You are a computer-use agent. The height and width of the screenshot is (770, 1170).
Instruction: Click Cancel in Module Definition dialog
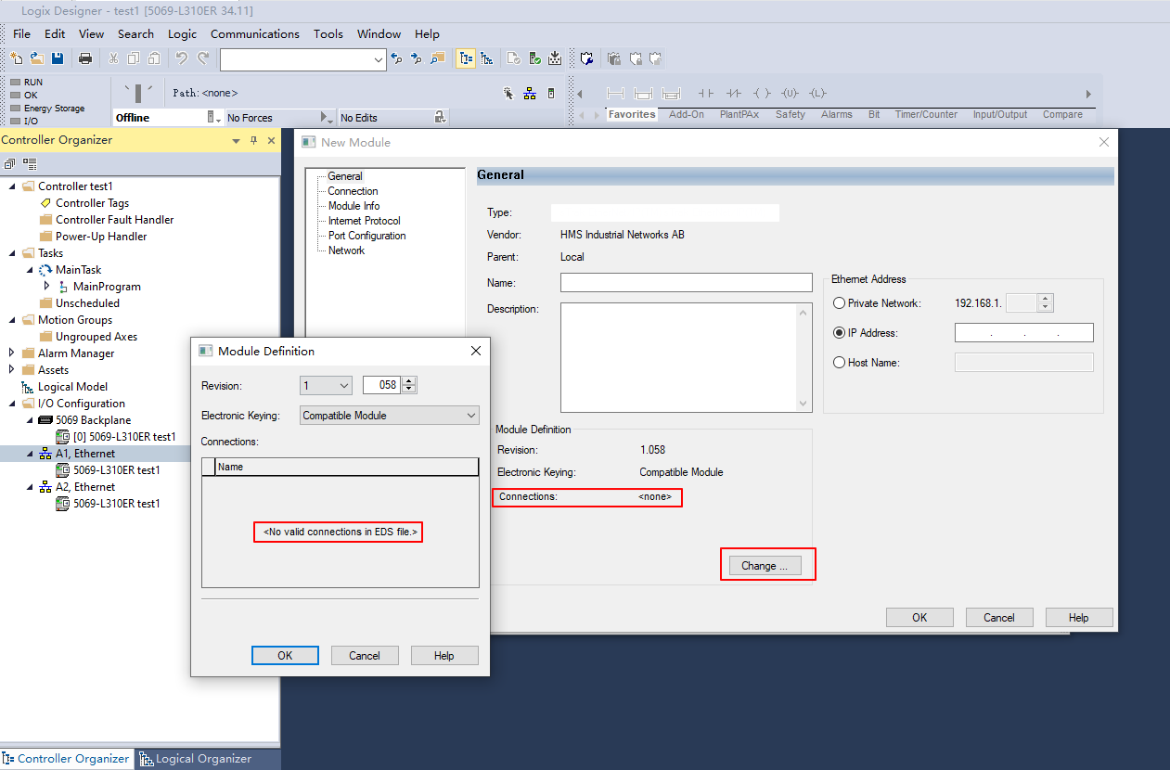click(x=365, y=656)
